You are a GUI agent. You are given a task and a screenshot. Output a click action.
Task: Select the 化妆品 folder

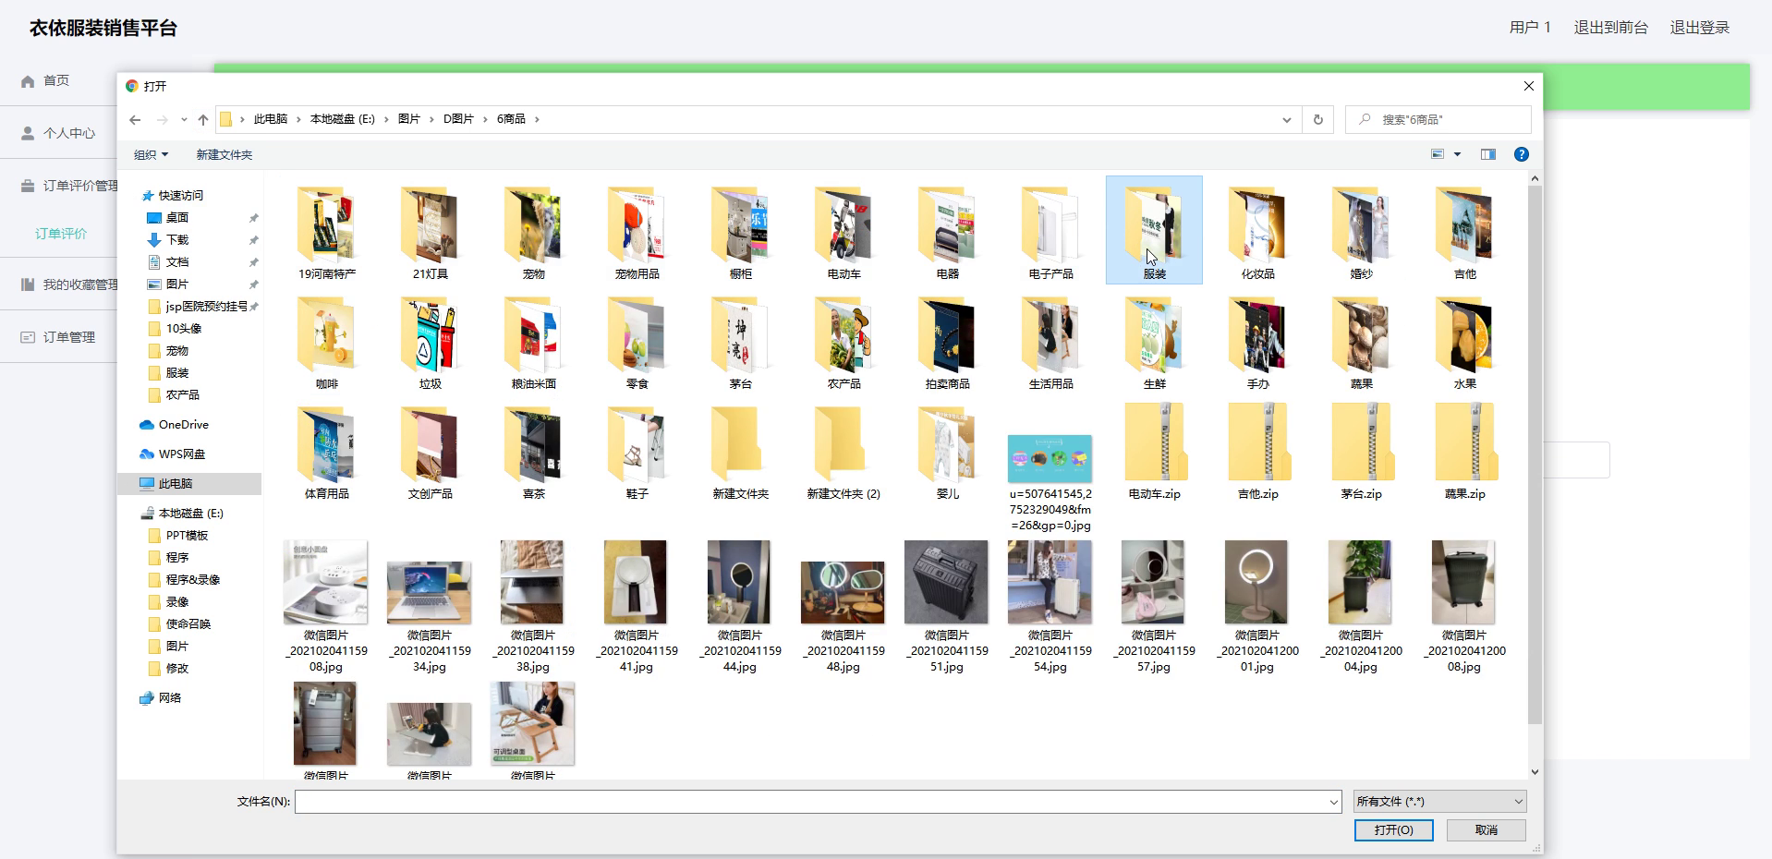(1258, 231)
